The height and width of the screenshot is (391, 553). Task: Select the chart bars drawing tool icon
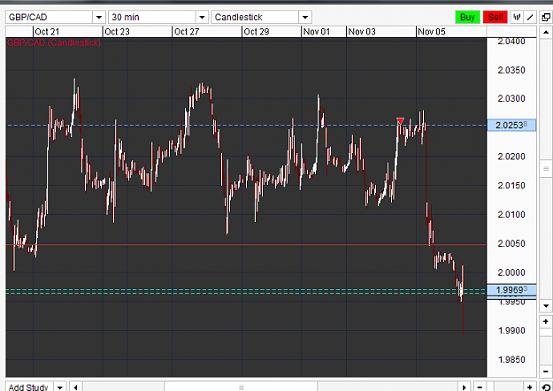[x=517, y=17]
